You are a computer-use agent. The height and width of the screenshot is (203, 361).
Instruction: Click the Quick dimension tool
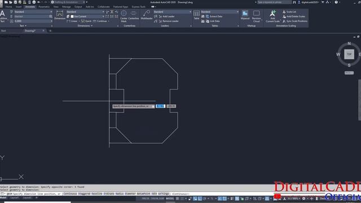pyautogui.click(x=86, y=21)
